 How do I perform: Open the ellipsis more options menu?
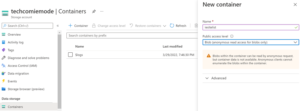tap(102, 11)
